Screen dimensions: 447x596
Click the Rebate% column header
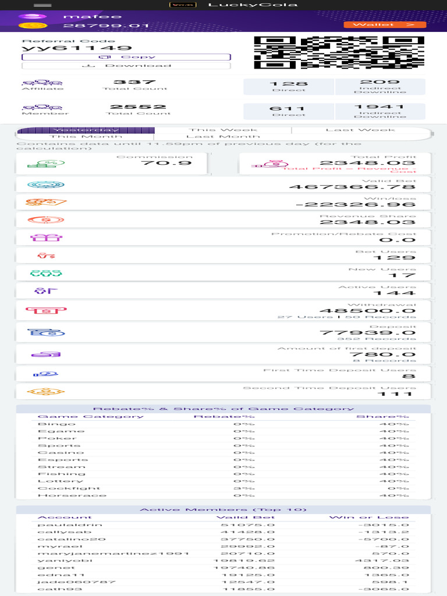click(x=224, y=417)
